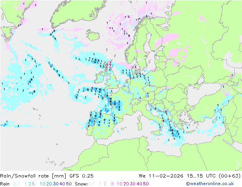This screenshot has width=242, height=187.
Task: Click the 'GFS 0.25' model label
Action: [x=81, y=176]
